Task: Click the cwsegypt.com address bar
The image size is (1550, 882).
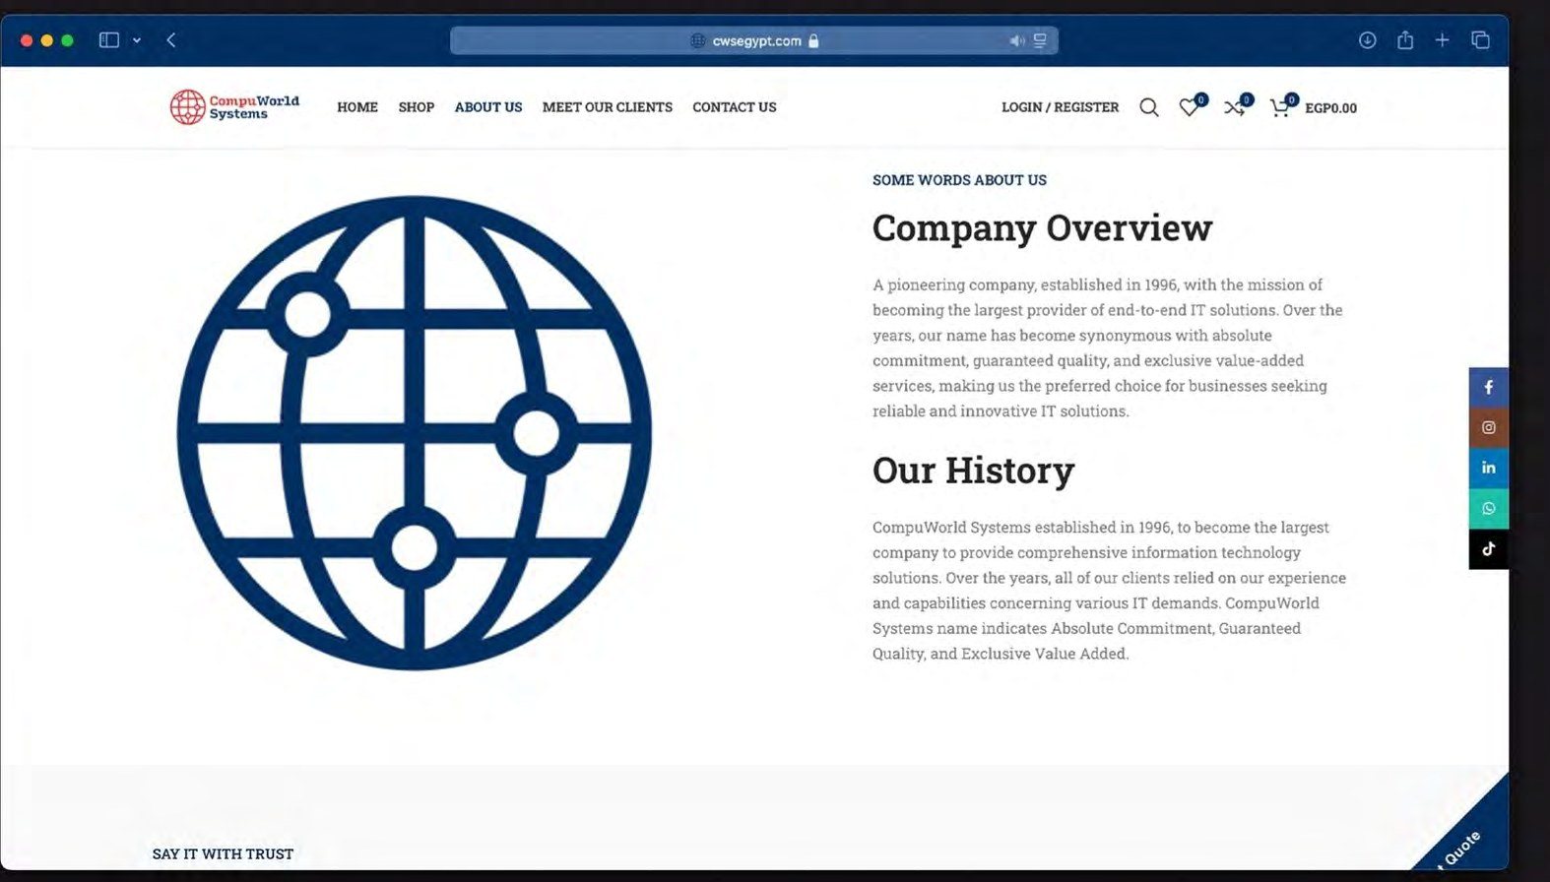Action: tap(754, 40)
